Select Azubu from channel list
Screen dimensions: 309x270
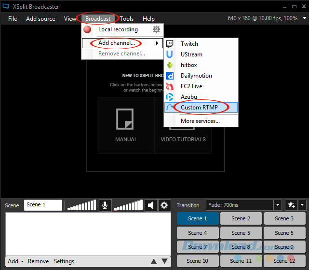(201, 97)
